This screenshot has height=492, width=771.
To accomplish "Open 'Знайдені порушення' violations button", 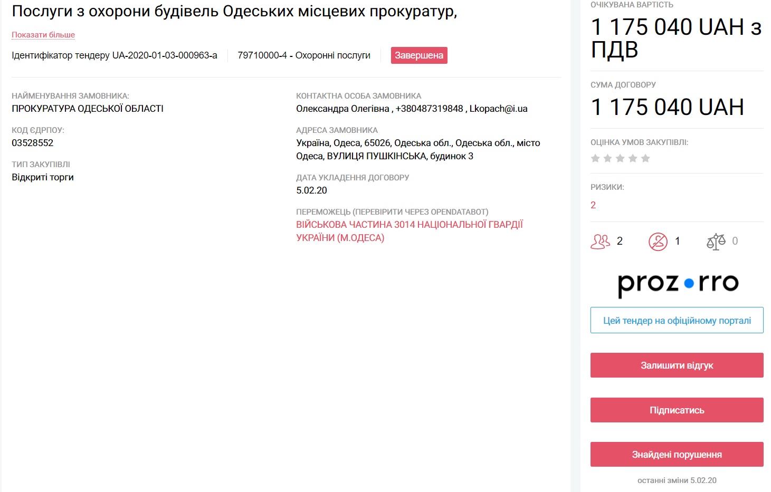I will [x=677, y=455].
